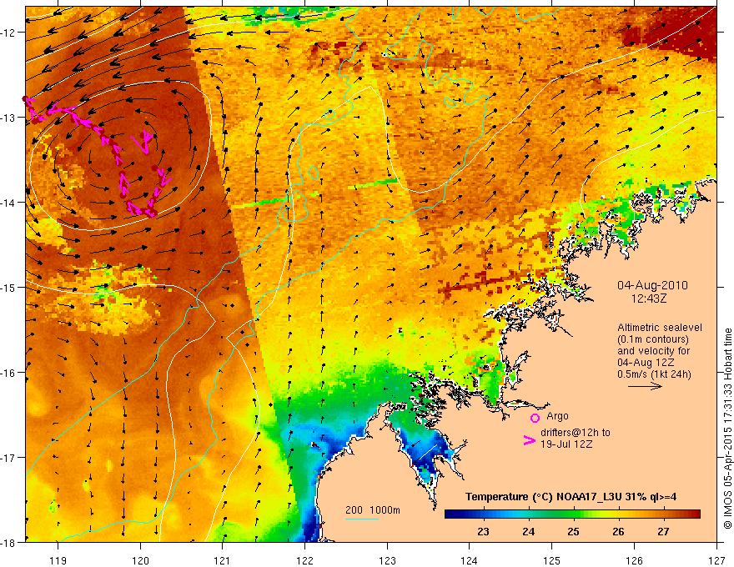Click the color bar tick label 23

pyautogui.click(x=483, y=531)
